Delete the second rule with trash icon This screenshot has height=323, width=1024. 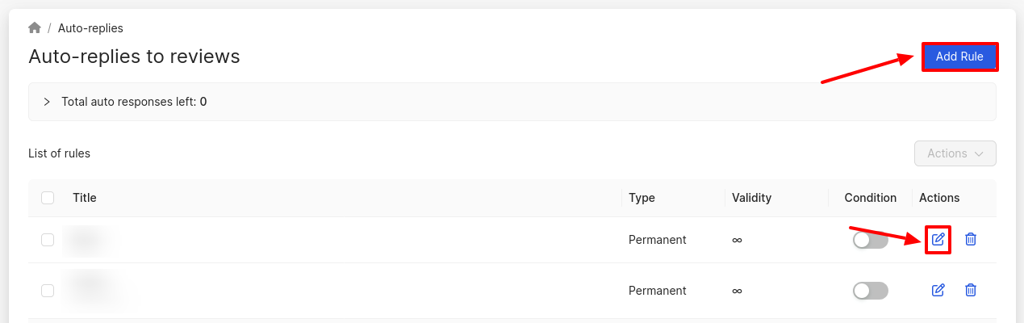[971, 290]
